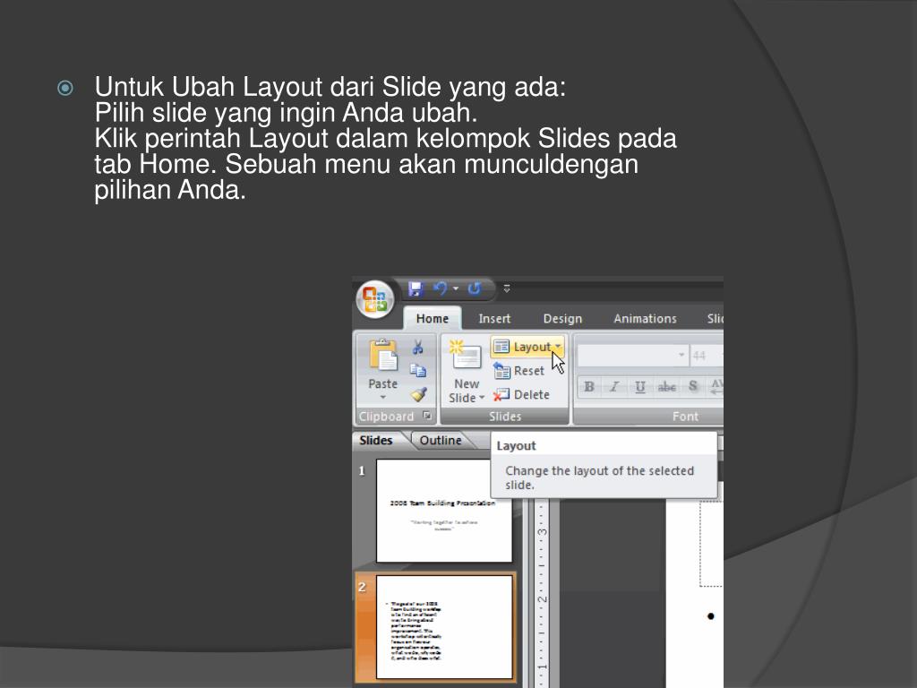The width and height of the screenshot is (917, 688).
Task: Open Customize Quick Access Toolbar arrow
Action: pos(507,288)
